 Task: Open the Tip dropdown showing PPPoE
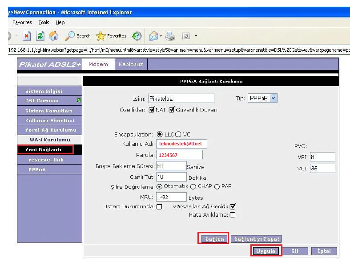(262, 98)
